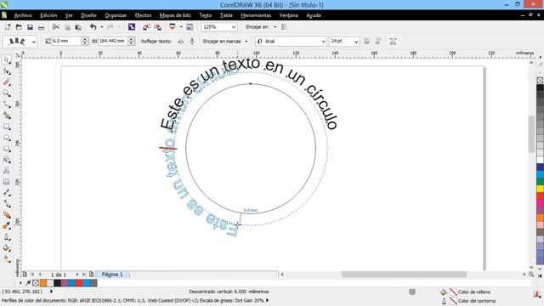Switch to the Página 1 tab
This screenshot has width=544, height=306.
tap(112, 275)
